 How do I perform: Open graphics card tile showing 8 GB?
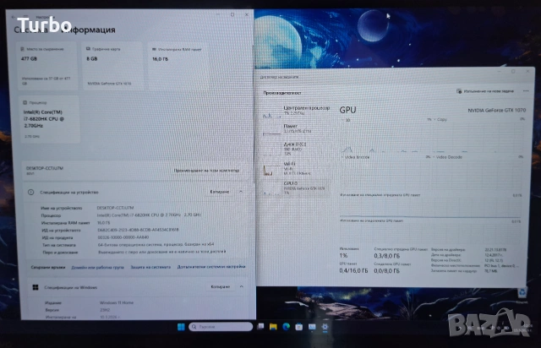click(x=112, y=66)
